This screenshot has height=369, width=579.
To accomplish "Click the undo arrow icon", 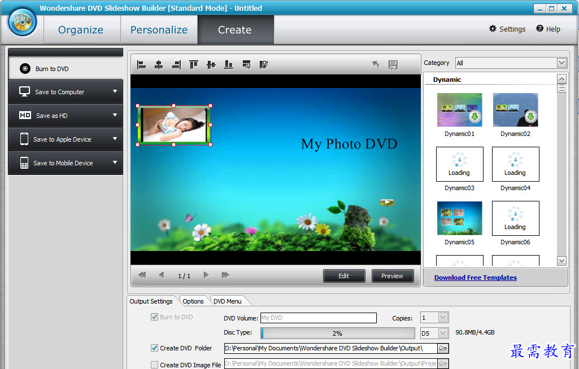I will coord(376,65).
